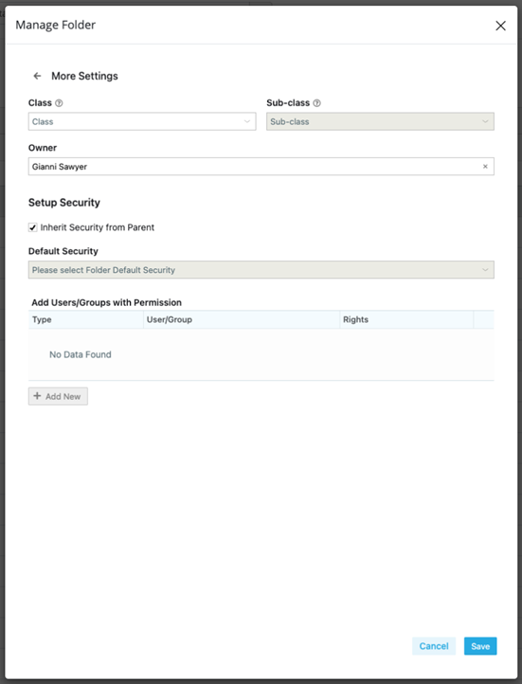The image size is (522, 684).
Task: Clear the Gianni Sawyer owner value
Action: [485, 167]
